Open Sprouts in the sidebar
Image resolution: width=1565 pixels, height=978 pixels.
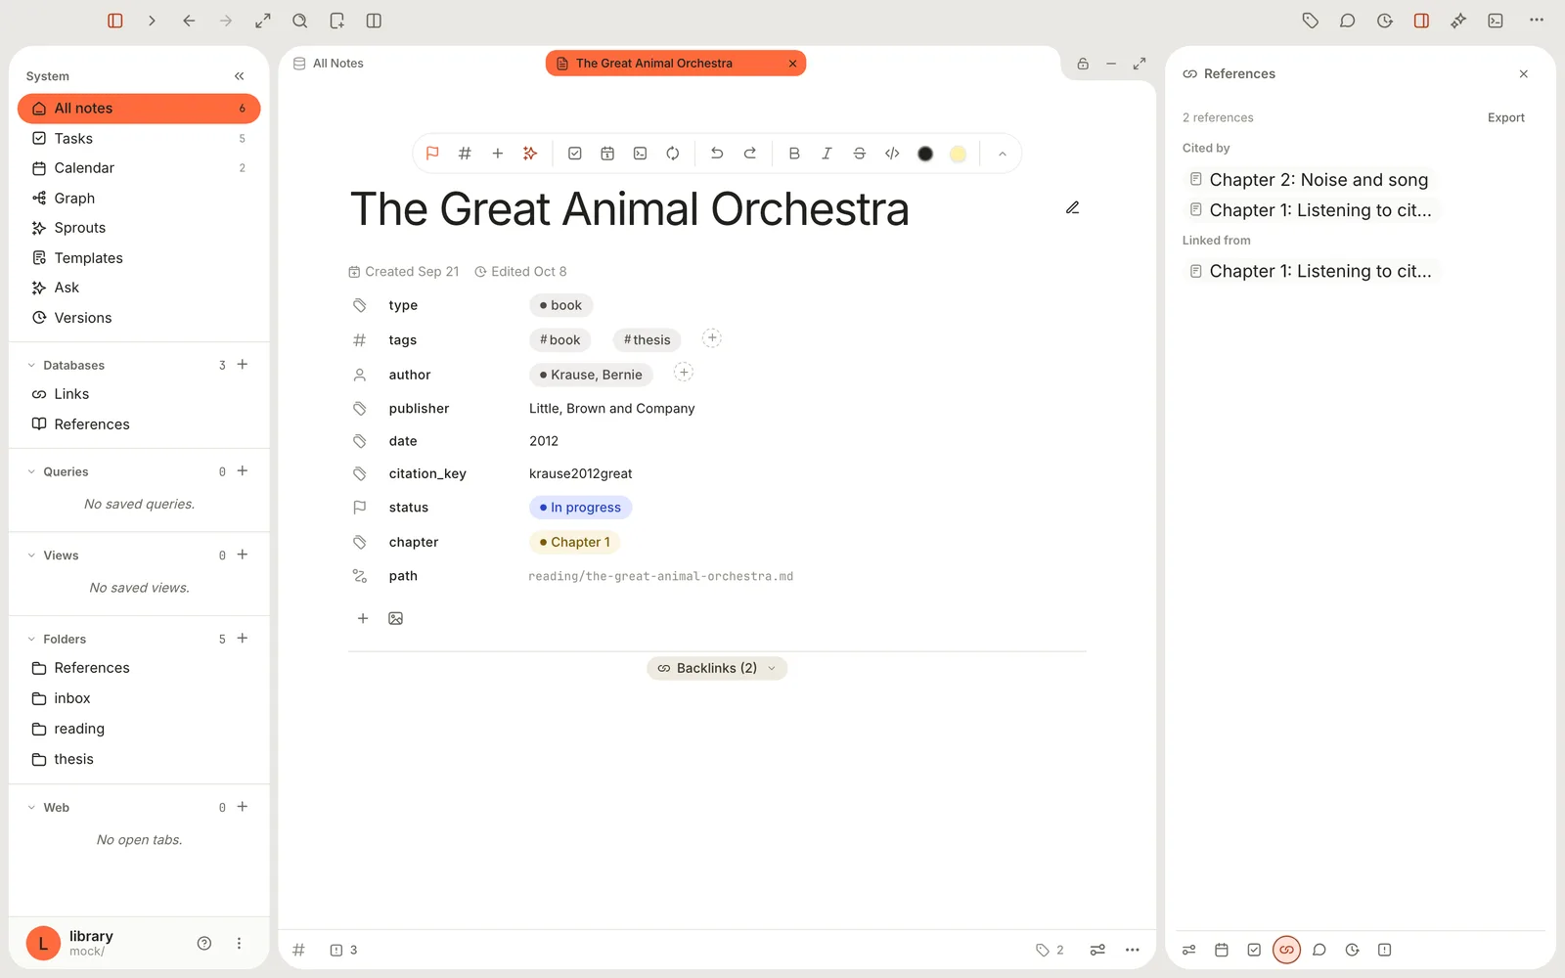(139, 228)
